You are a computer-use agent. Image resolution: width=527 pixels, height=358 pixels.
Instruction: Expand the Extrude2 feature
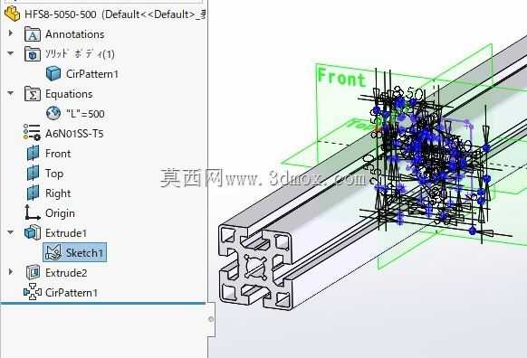[11, 271]
